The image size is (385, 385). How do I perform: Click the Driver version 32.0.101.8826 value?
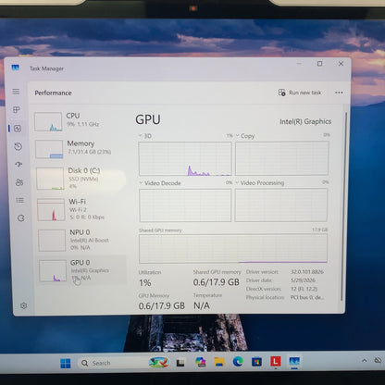(307, 272)
